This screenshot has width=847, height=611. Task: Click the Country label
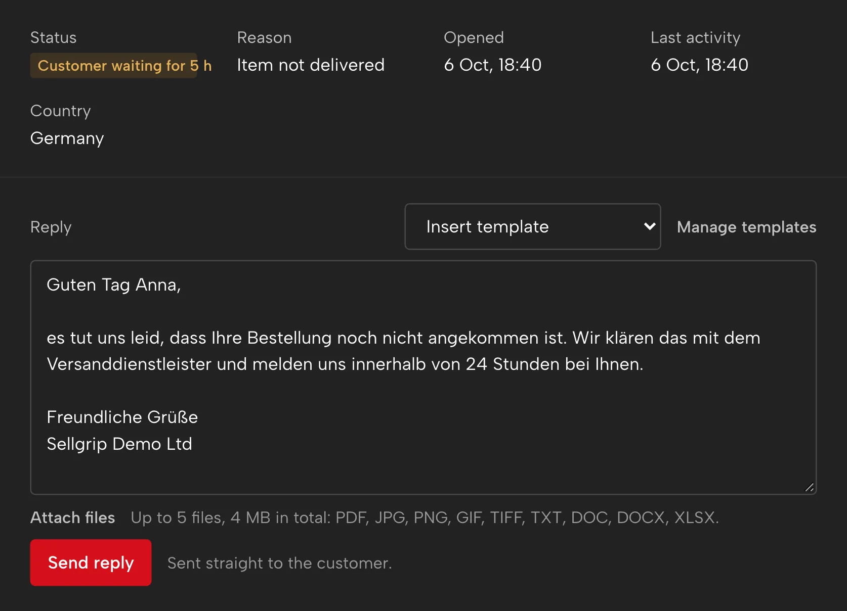tap(61, 111)
